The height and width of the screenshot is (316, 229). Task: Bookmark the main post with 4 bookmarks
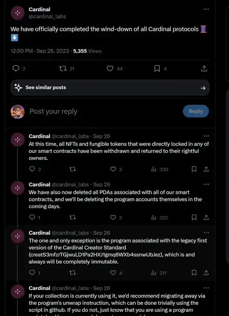click(157, 69)
